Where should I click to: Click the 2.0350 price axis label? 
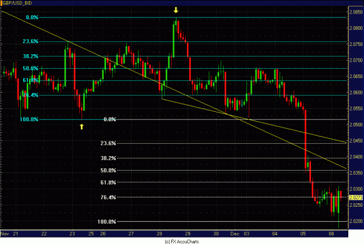(356, 173)
